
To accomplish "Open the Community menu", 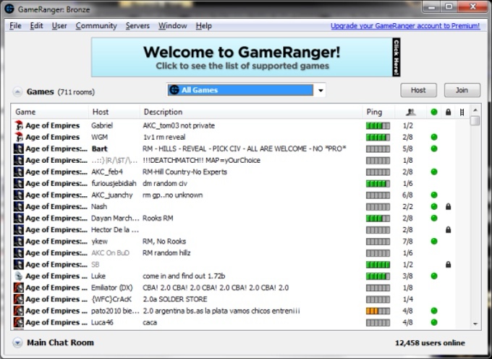I will pyautogui.click(x=96, y=26).
